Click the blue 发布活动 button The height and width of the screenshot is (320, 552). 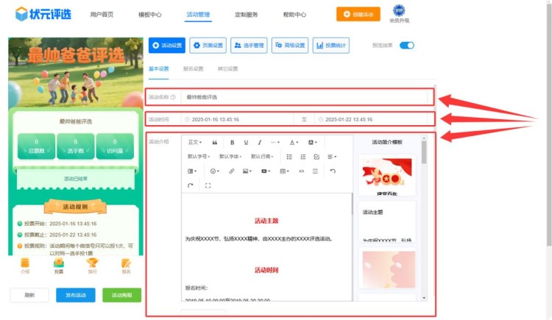point(75,295)
